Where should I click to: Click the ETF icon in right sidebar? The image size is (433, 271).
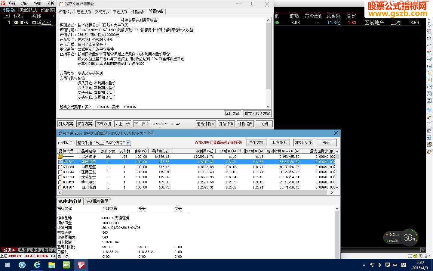pos(429,131)
